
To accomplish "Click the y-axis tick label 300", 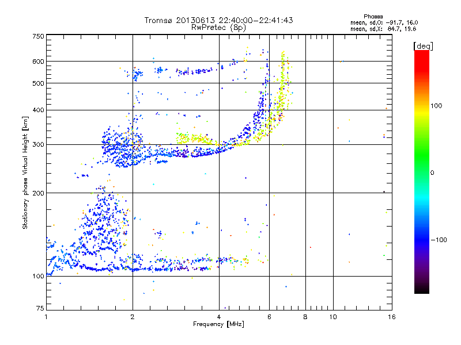I will (38, 145).
